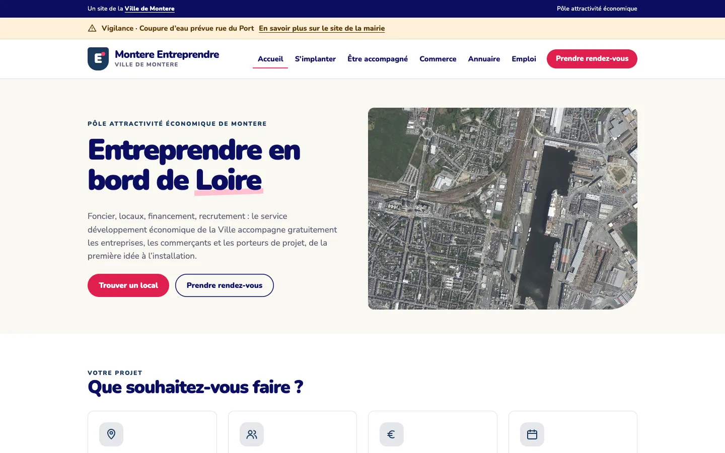Click the hero paragraph starting 'Foncier, locaux'
This screenshot has height=453, width=725.
click(212, 236)
